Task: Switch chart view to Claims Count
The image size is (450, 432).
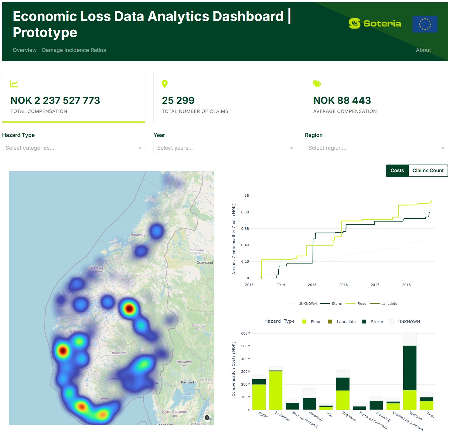Action: [x=428, y=171]
